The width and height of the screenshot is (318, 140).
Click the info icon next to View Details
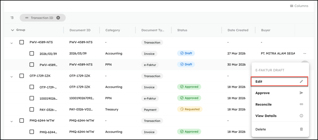tap(301, 116)
